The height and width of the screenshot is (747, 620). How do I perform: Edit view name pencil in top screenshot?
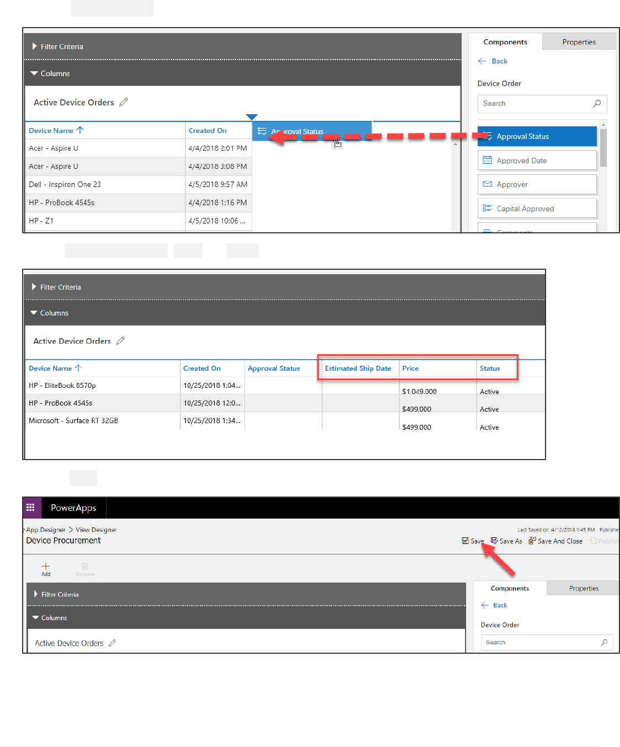click(124, 102)
